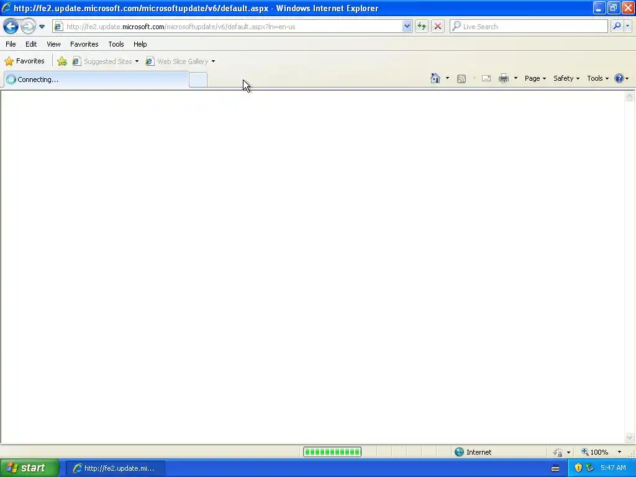Screen dimensions: 636x477
Task: Open the search provider options dropdown
Action: 628,26
